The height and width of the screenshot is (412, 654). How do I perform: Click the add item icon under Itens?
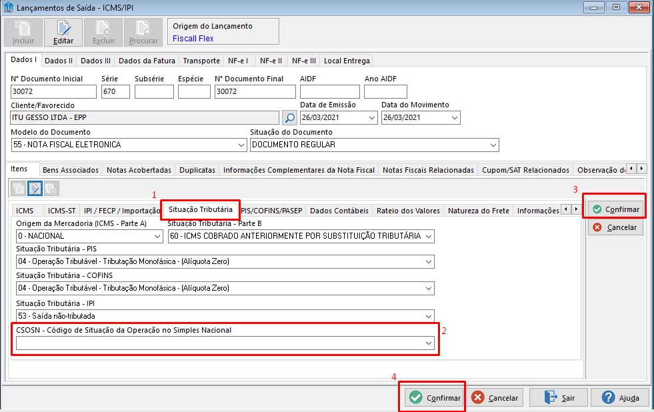[19, 189]
